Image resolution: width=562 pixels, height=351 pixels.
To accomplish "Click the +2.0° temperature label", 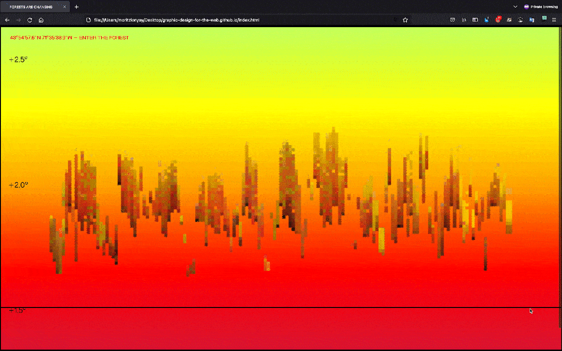I will click(x=18, y=185).
